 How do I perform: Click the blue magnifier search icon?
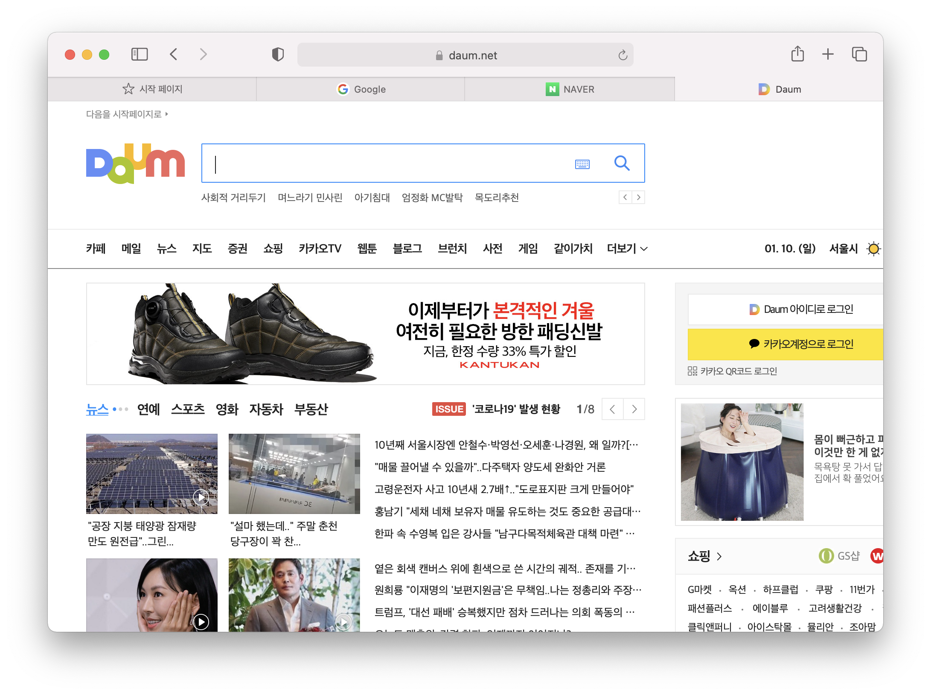(622, 163)
